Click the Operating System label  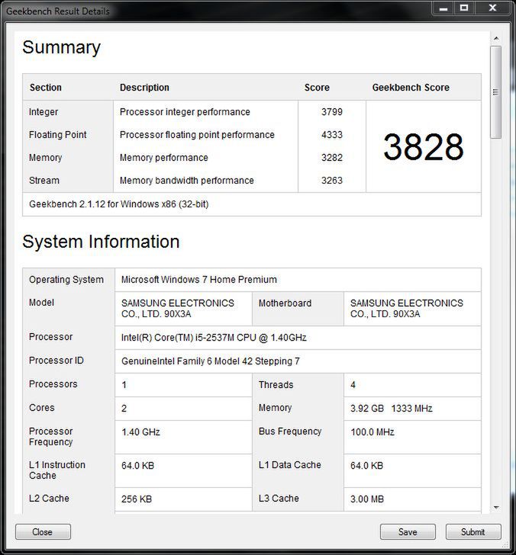point(66,280)
